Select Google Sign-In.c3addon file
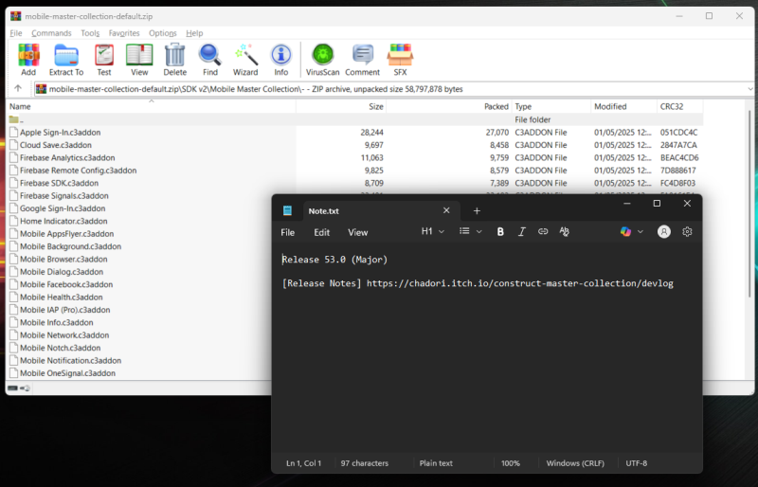The width and height of the screenshot is (758, 487). tap(63, 208)
